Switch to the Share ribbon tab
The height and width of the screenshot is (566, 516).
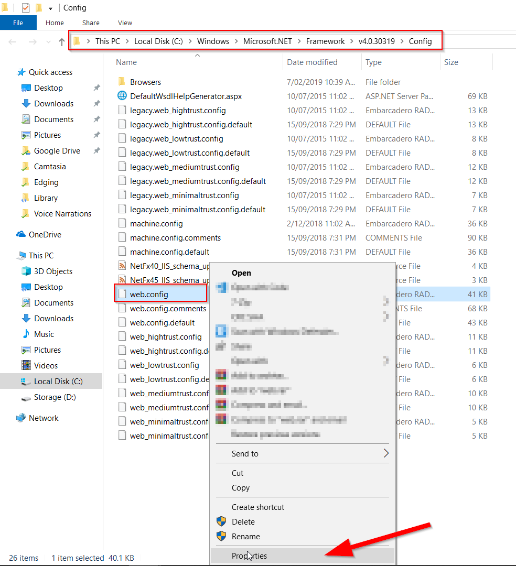(x=91, y=23)
